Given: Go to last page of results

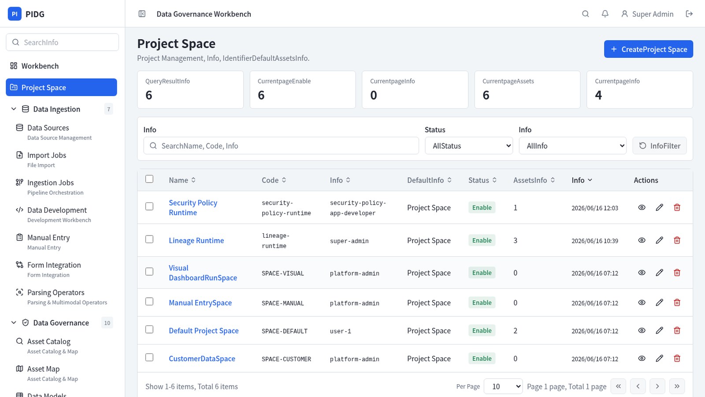Looking at the screenshot, I should pyautogui.click(x=677, y=386).
